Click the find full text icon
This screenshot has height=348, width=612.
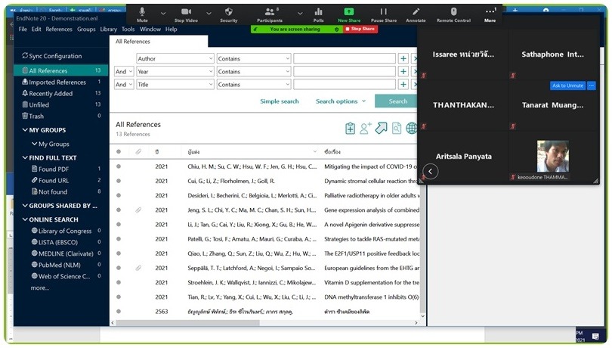tap(397, 129)
